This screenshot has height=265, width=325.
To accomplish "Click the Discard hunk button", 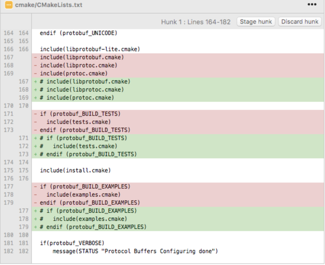I will point(300,22).
